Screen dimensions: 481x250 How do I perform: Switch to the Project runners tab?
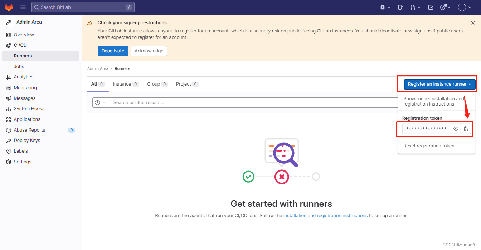[188, 84]
